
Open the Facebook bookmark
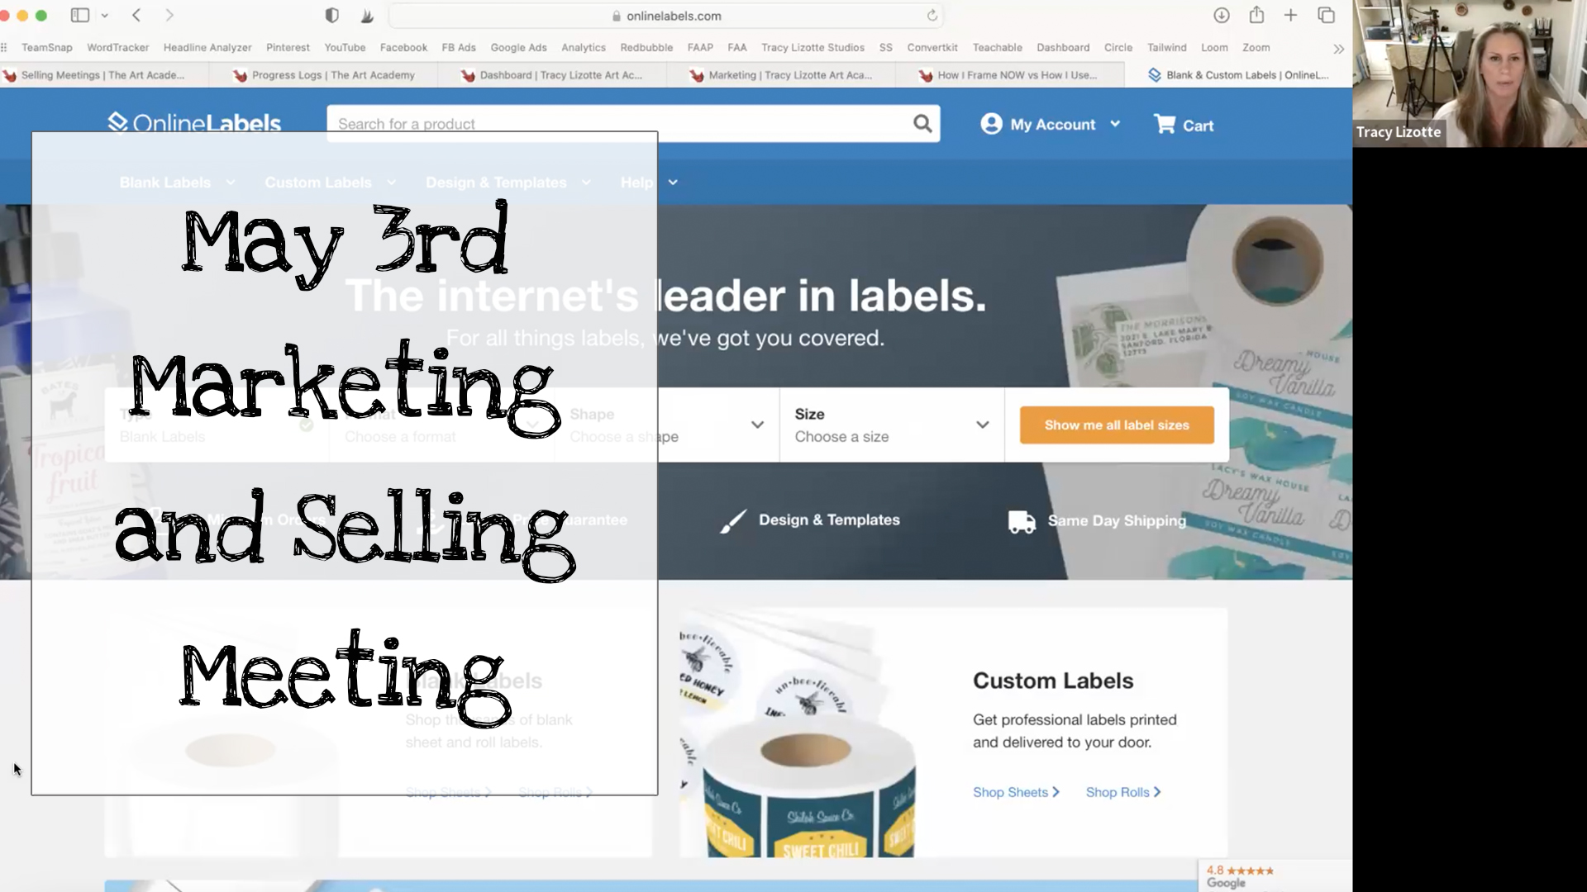click(403, 48)
